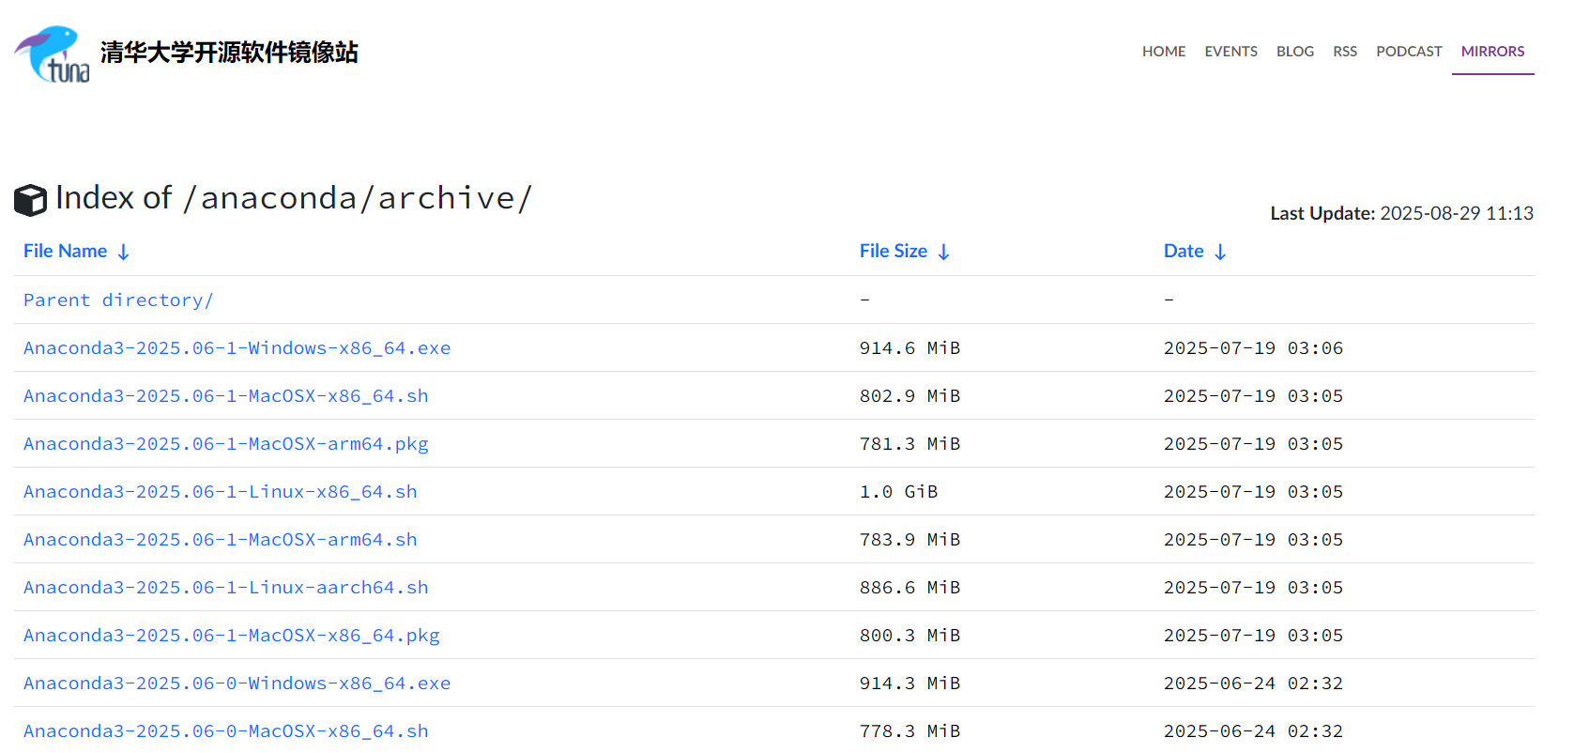Download Anaconda3-2025.06-1-MacOSX-x86_64.pkg
Screen dimensions: 1574x753
click(x=231, y=635)
